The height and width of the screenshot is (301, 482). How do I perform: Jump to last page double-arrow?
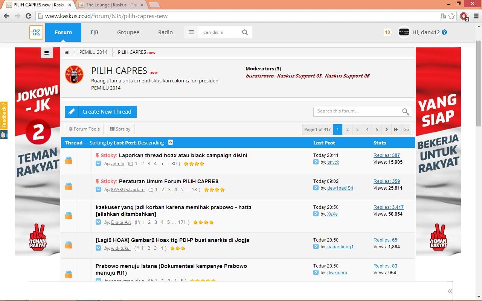pos(396,129)
